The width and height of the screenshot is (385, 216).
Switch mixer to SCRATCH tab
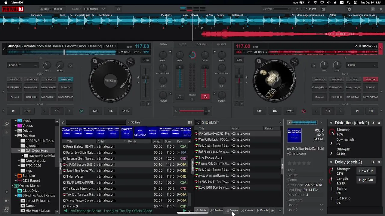tap(202, 44)
